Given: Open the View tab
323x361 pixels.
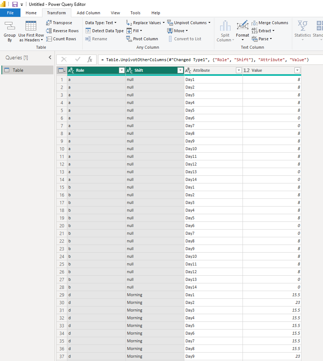Looking at the screenshot, I should [115, 13].
